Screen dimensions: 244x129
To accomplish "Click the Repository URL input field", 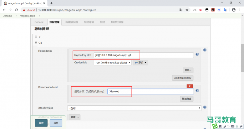I will tap(144, 55).
